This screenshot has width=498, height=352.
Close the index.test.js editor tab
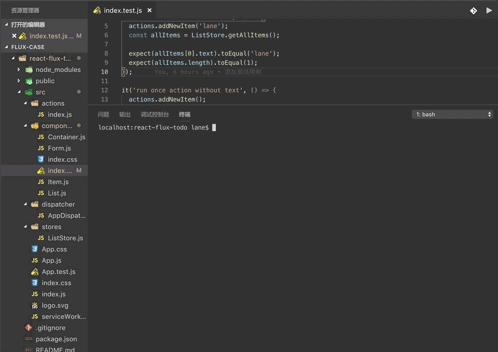[x=150, y=11]
